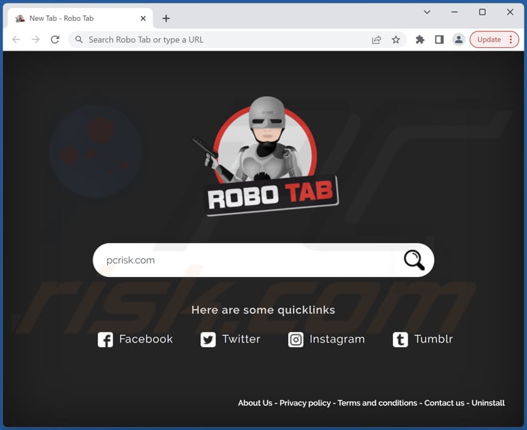
Task: Open the Contact us footer link
Action: (444, 403)
